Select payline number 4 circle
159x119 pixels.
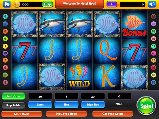point(5,16)
